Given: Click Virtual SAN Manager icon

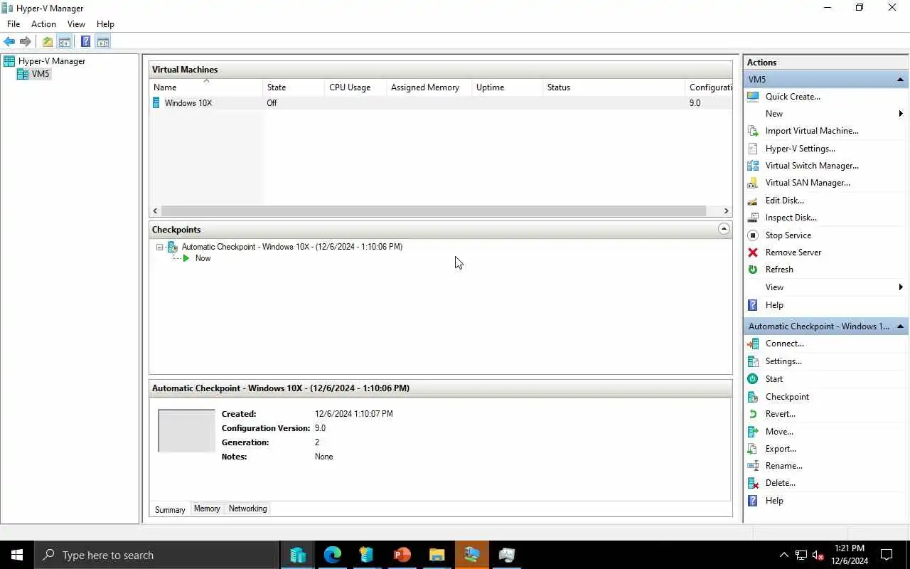Looking at the screenshot, I should [x=753, y=183].
